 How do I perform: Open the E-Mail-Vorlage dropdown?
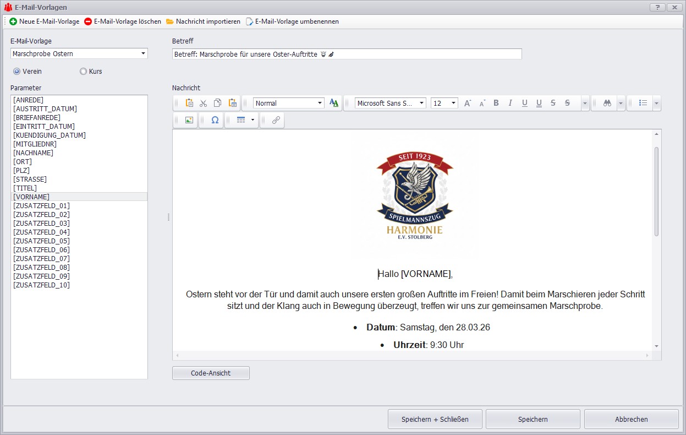(x=143, y=53)
